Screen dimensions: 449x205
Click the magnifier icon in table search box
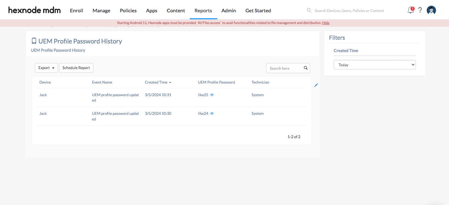(306, 68)
